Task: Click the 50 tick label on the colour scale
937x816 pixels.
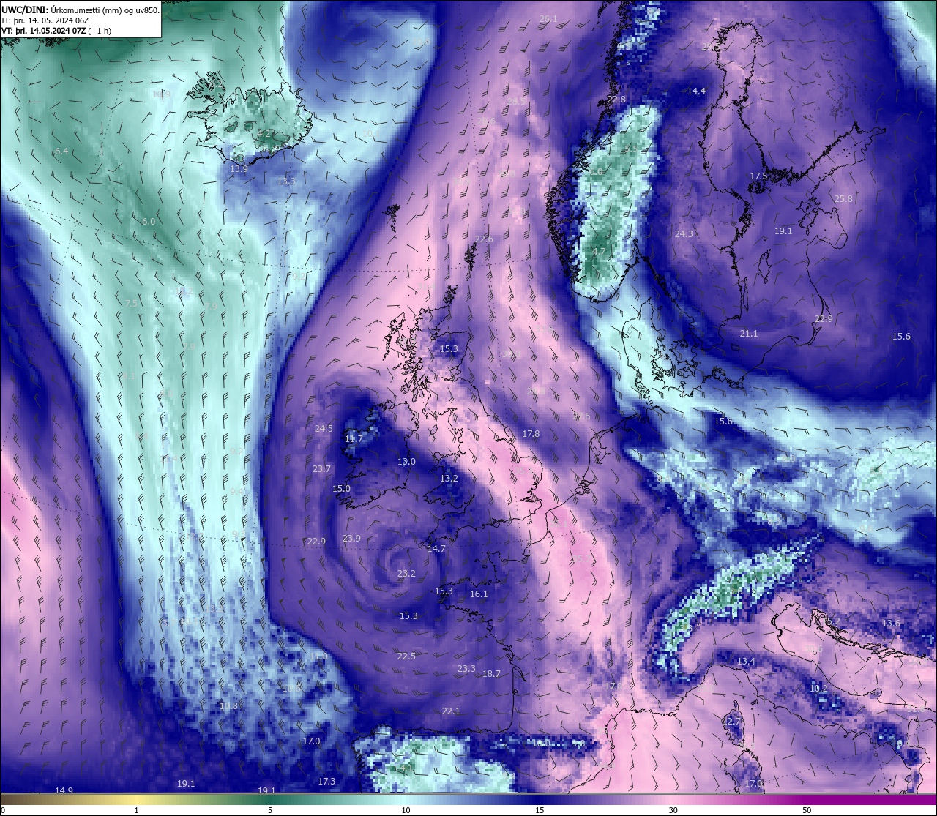Action: coord(807,810)
